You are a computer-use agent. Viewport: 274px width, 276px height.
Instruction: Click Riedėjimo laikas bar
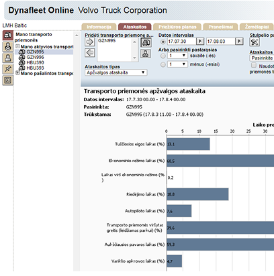click(197, 194)
